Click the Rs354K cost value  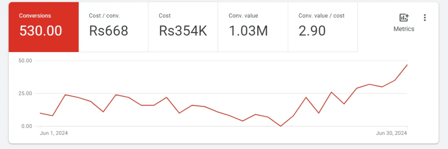(183, 31)
